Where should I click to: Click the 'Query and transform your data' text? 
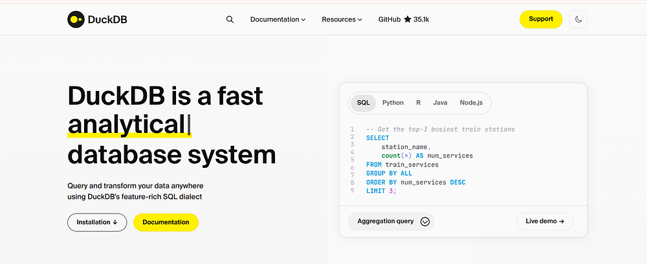pyautogui.click(x=135, y=186)
